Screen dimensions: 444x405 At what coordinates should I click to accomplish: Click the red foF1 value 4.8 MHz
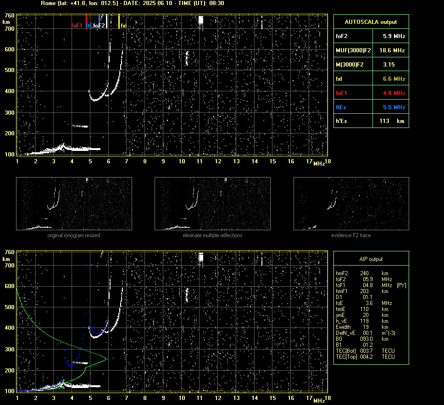tap(394, 93)
